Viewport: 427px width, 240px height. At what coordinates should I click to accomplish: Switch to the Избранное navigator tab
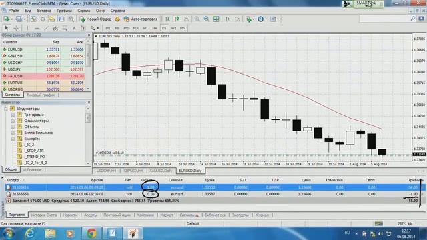(x=33, y=169)
